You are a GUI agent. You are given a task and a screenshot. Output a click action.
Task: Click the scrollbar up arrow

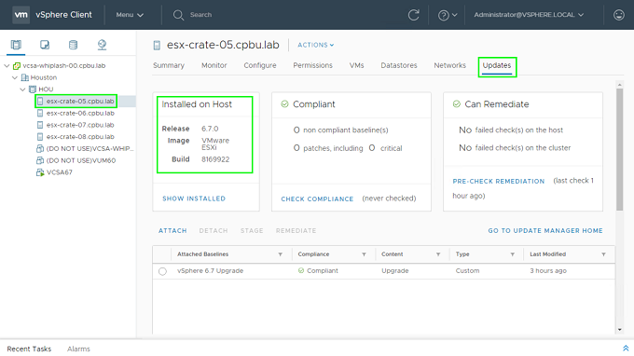pos(619,85)
